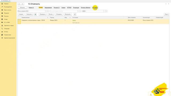Open ОС и НМА truck icon
This screenshot has height=96, width=171.
(2, 22)
